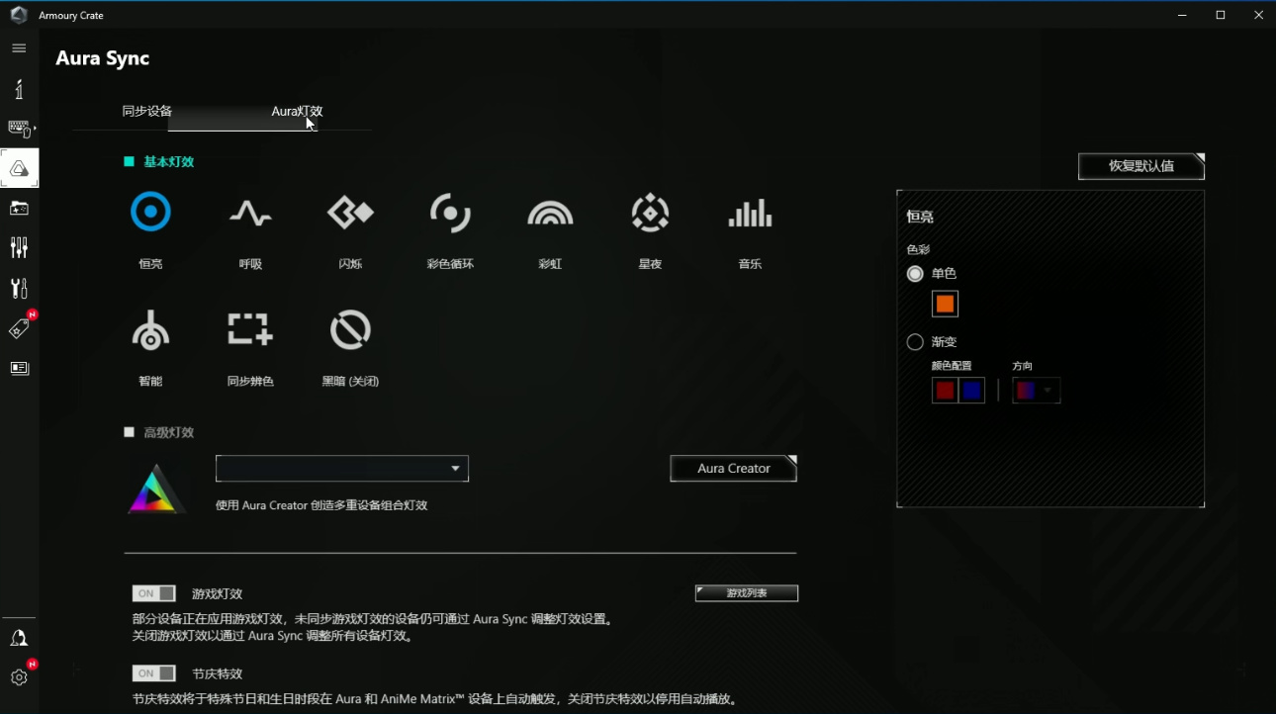Open the User Center bell icon
This screenshot has height=714, width=1276.
pyautogui.click(x=19, y=638)
